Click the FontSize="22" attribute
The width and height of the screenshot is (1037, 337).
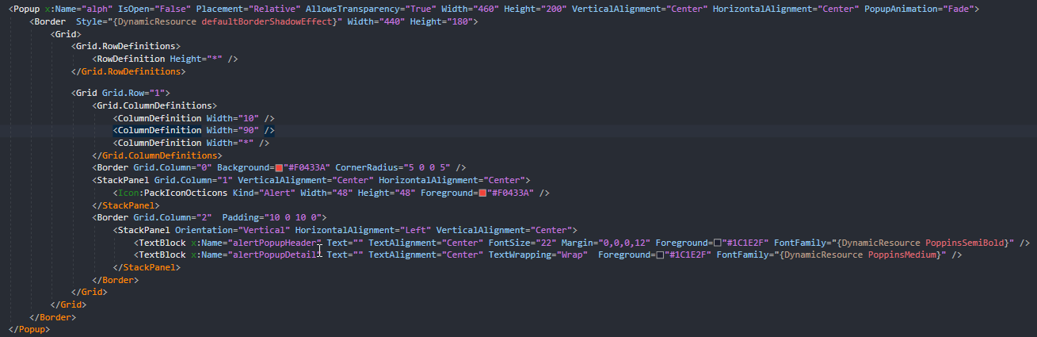(x=522, y=243)
